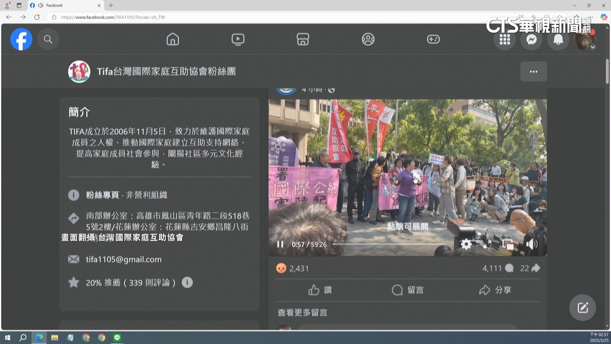Click the 20% 推薦 rating text

(131, 283)
